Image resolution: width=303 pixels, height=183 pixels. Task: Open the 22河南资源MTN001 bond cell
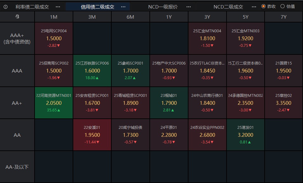point(54,103)
